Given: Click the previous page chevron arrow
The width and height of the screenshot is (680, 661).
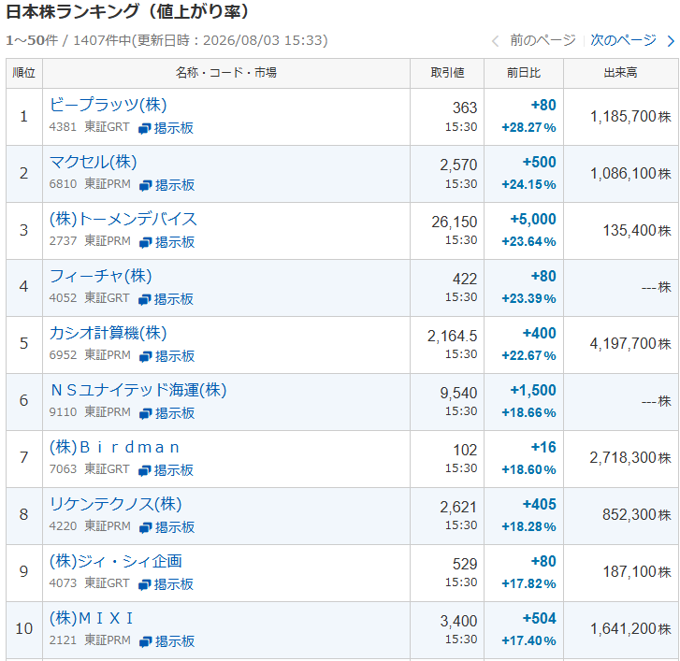Looking at the screenshot, I should (x=495, y=41).
